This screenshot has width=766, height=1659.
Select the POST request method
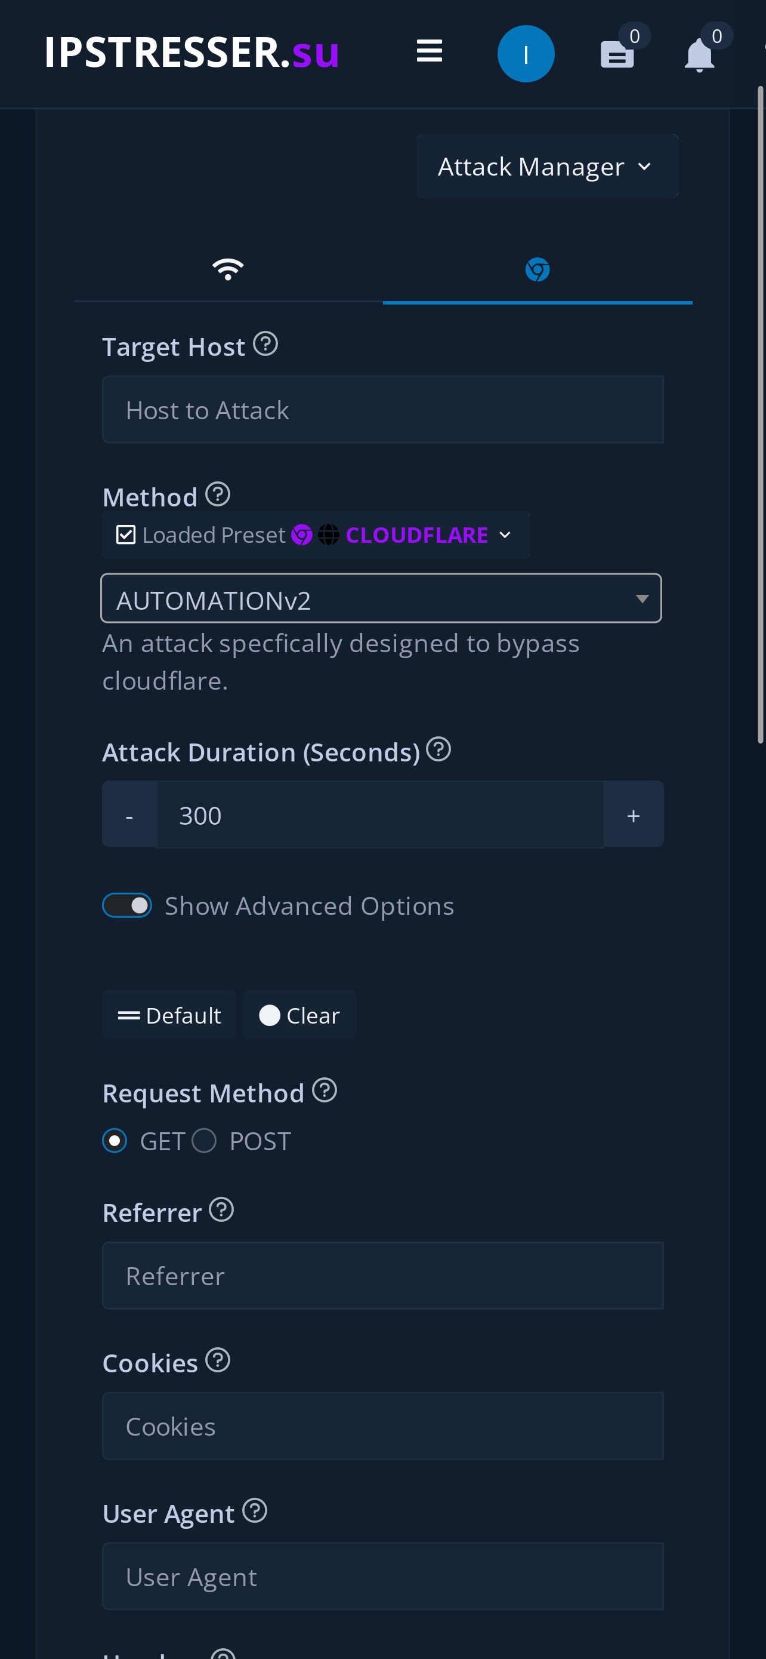(204, 1140)
